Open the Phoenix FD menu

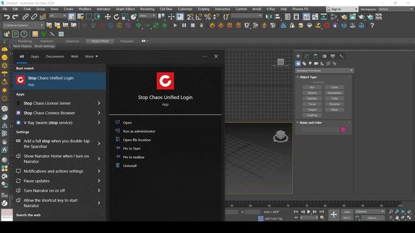(300, 9)
